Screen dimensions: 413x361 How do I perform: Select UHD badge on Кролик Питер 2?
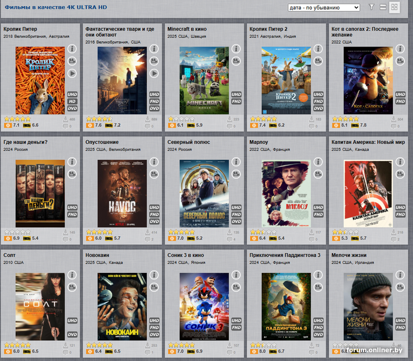coord(318,95)
